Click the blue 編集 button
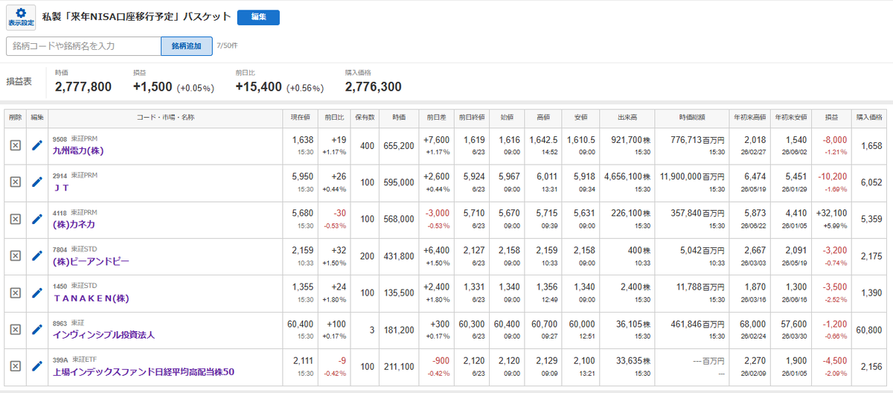The image size is (893, 393). coord(258,17)
